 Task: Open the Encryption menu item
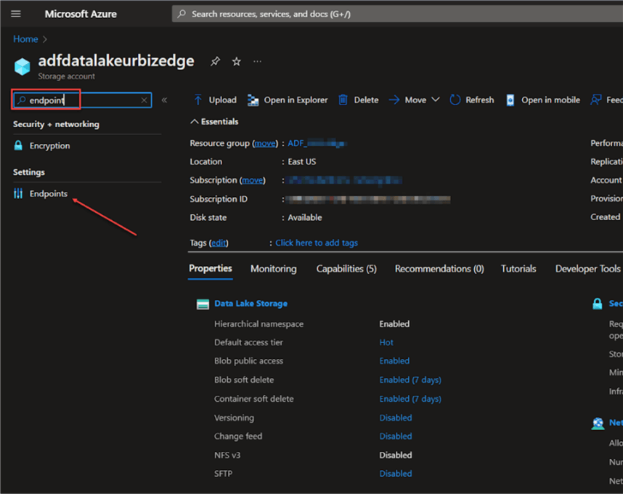[x=49, y=146]
